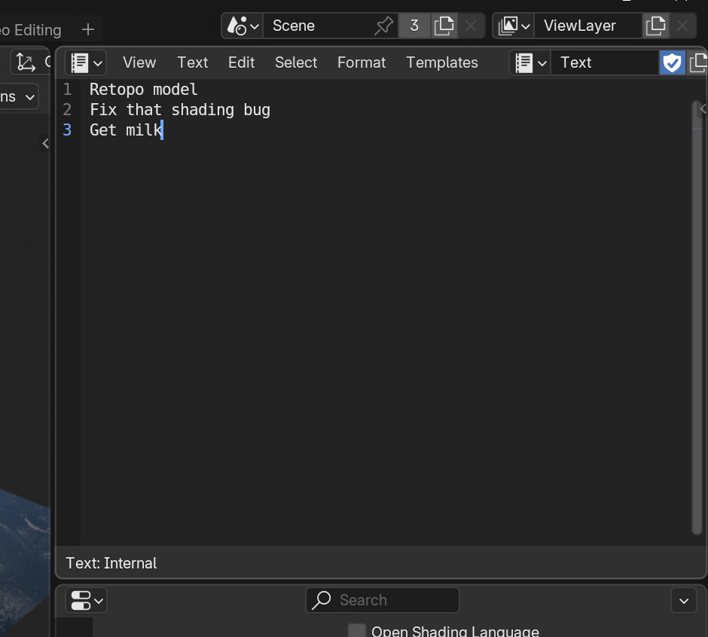
Task: Open the Templates menu
Action: 441,62
